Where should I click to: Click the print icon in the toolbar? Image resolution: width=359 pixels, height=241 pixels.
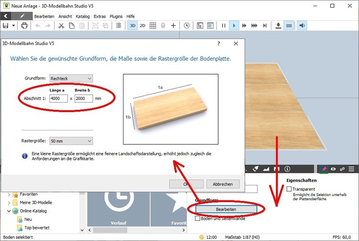click(x=24, y=26)
